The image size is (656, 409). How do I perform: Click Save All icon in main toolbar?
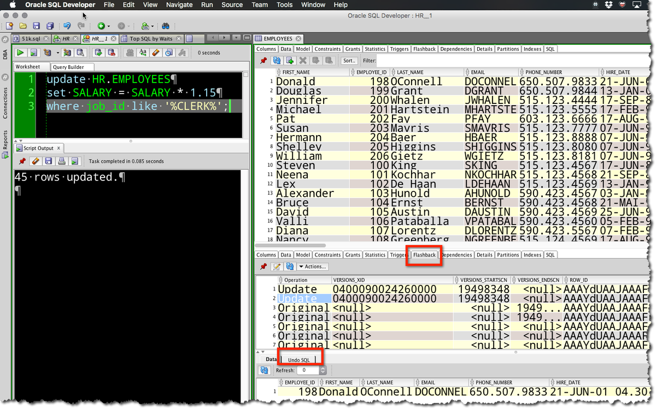point(50,26)
